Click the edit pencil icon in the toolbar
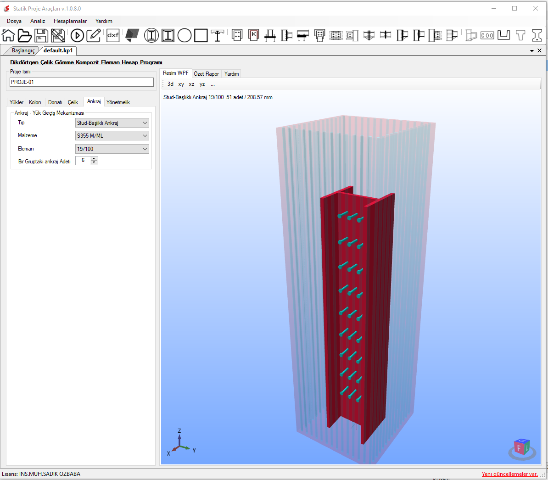Screen dimensions: 548x480 click(94, 35)
